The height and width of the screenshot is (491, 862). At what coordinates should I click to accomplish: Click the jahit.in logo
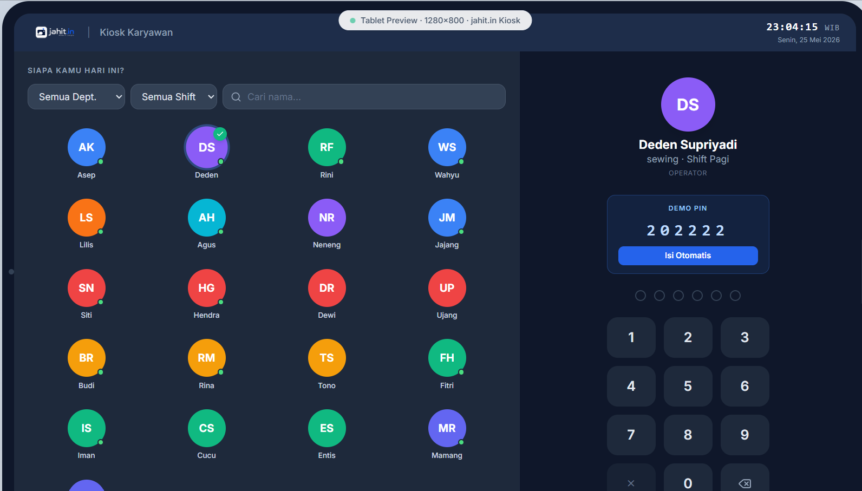(55, 32)
